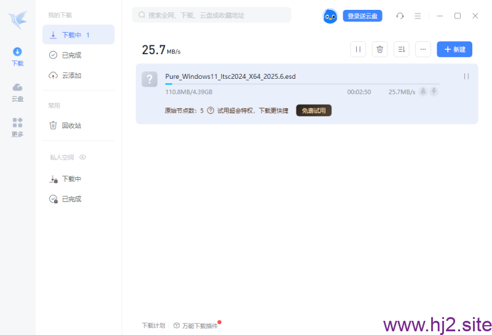
Task: Click the total speed 25.7 MB/s
Action: (161, 50)
